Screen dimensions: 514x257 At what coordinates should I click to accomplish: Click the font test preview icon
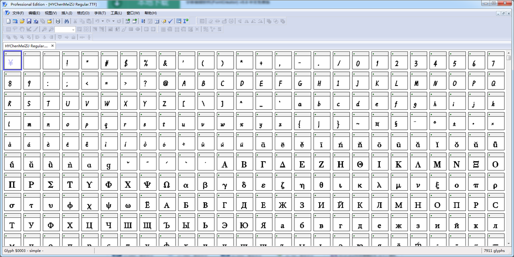tap(178, 21)
